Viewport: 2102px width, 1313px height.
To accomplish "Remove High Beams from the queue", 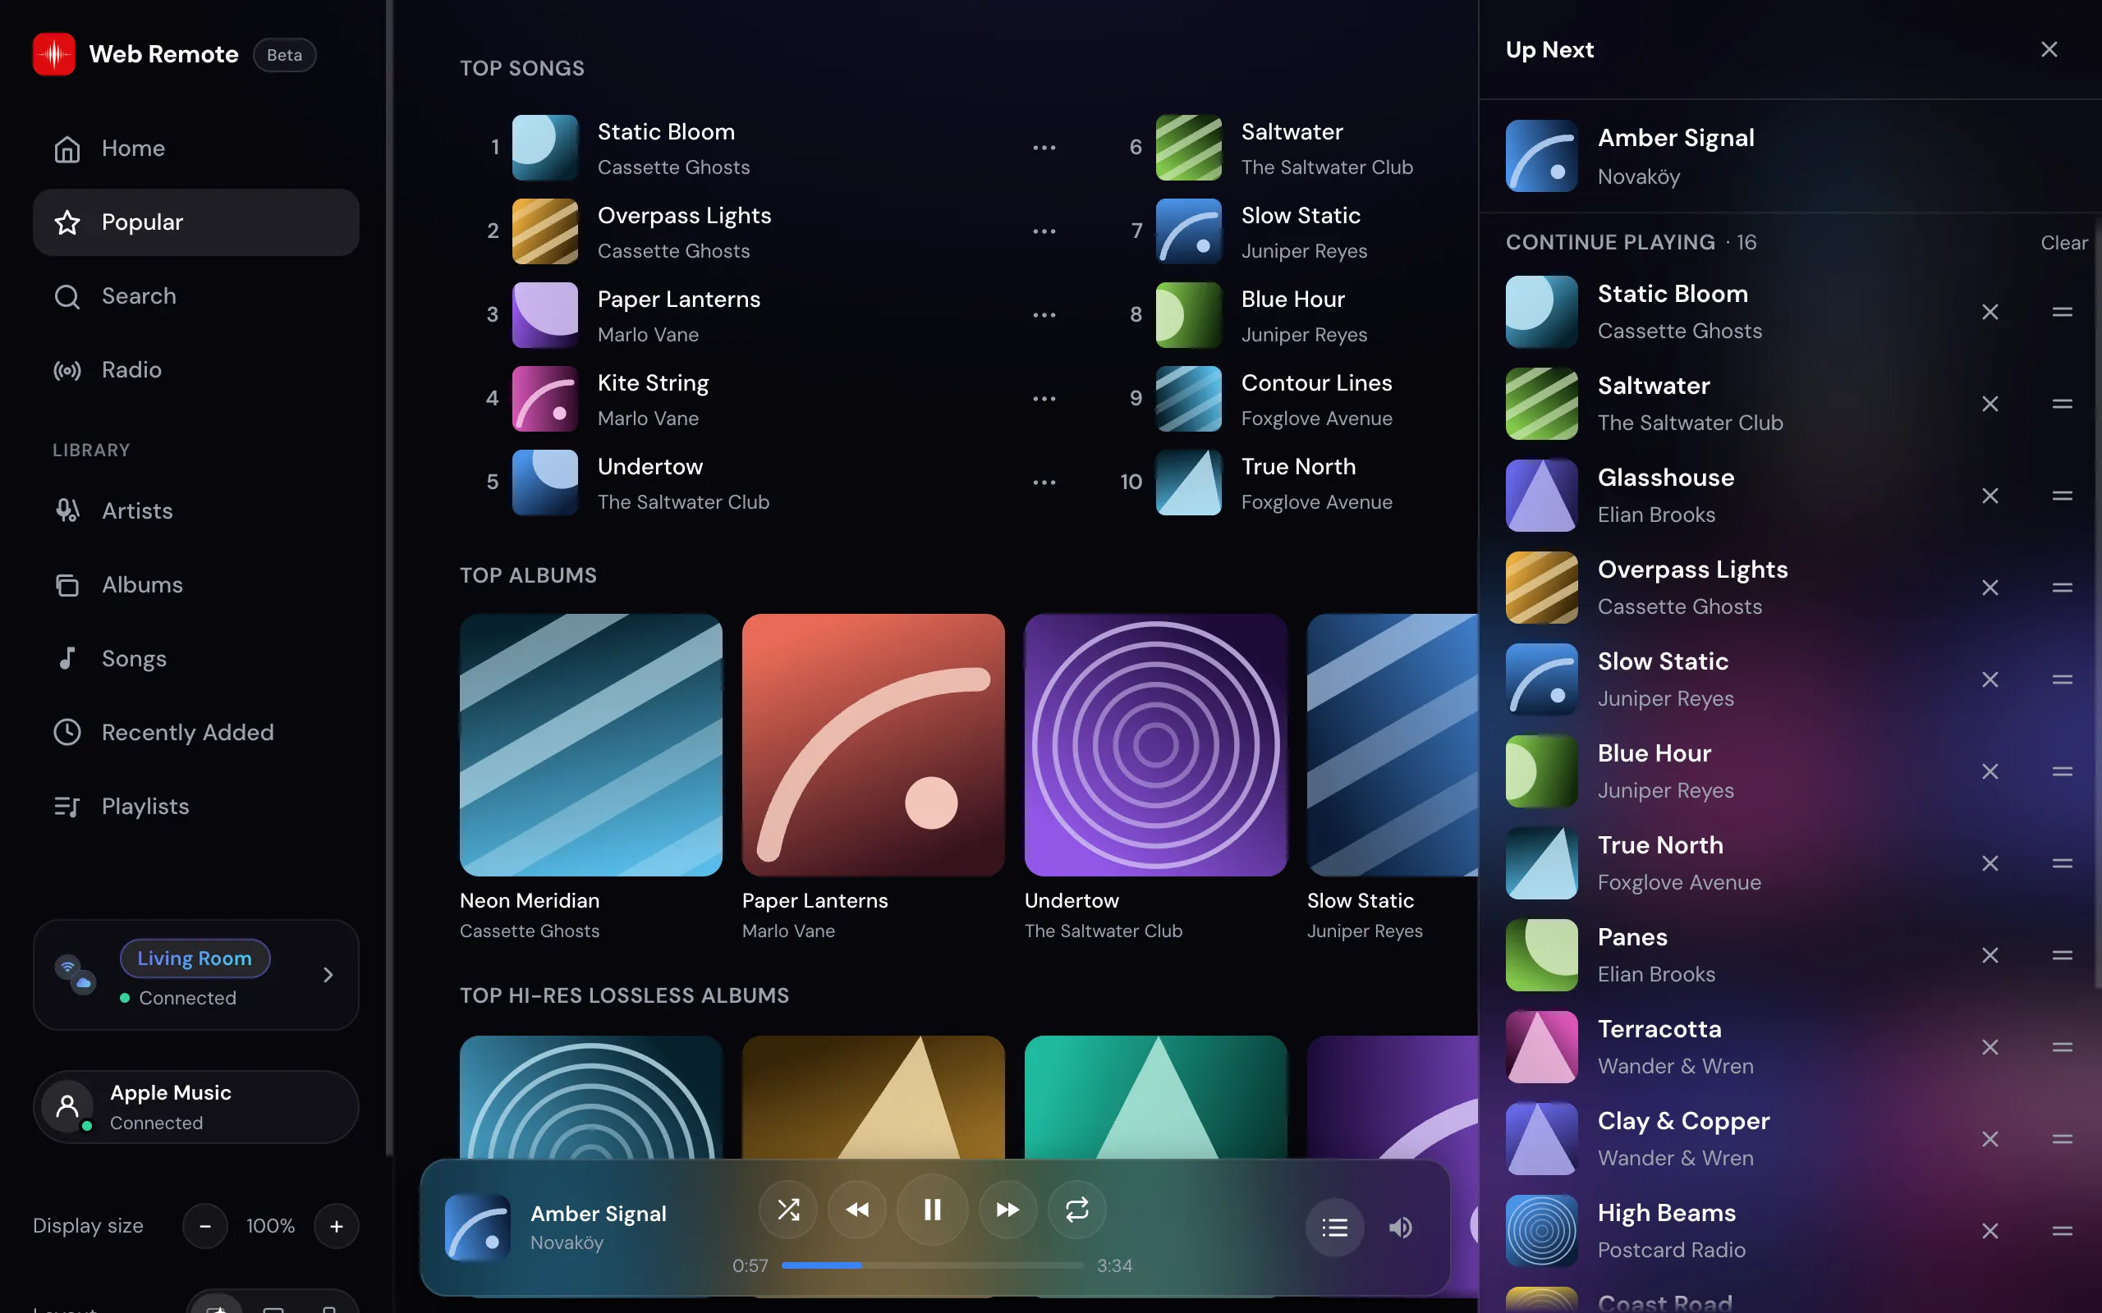I will click(1990, 1232).
